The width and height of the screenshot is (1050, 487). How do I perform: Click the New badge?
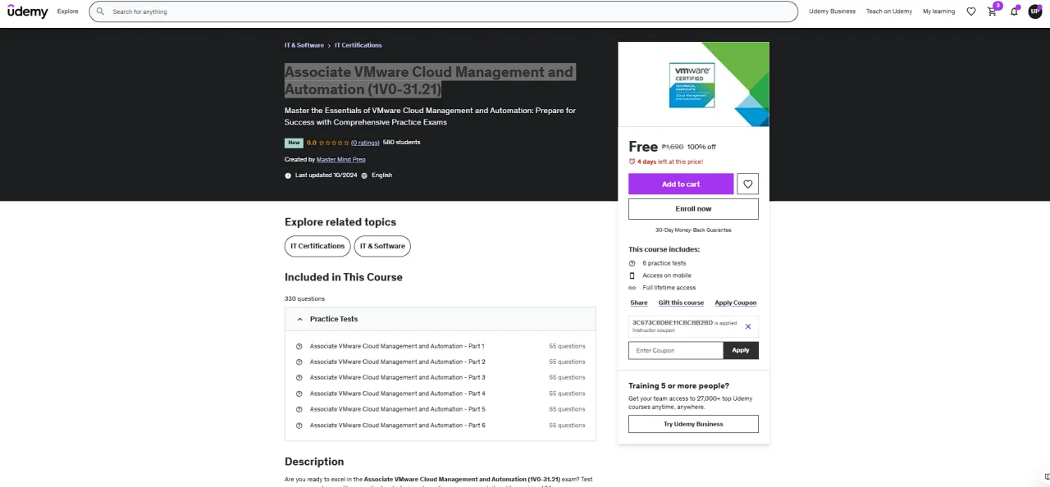294,143
